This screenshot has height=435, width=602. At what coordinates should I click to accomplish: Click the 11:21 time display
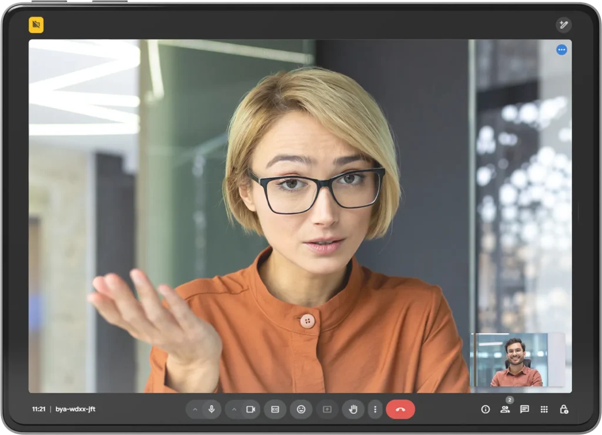(x=38, y=409)
